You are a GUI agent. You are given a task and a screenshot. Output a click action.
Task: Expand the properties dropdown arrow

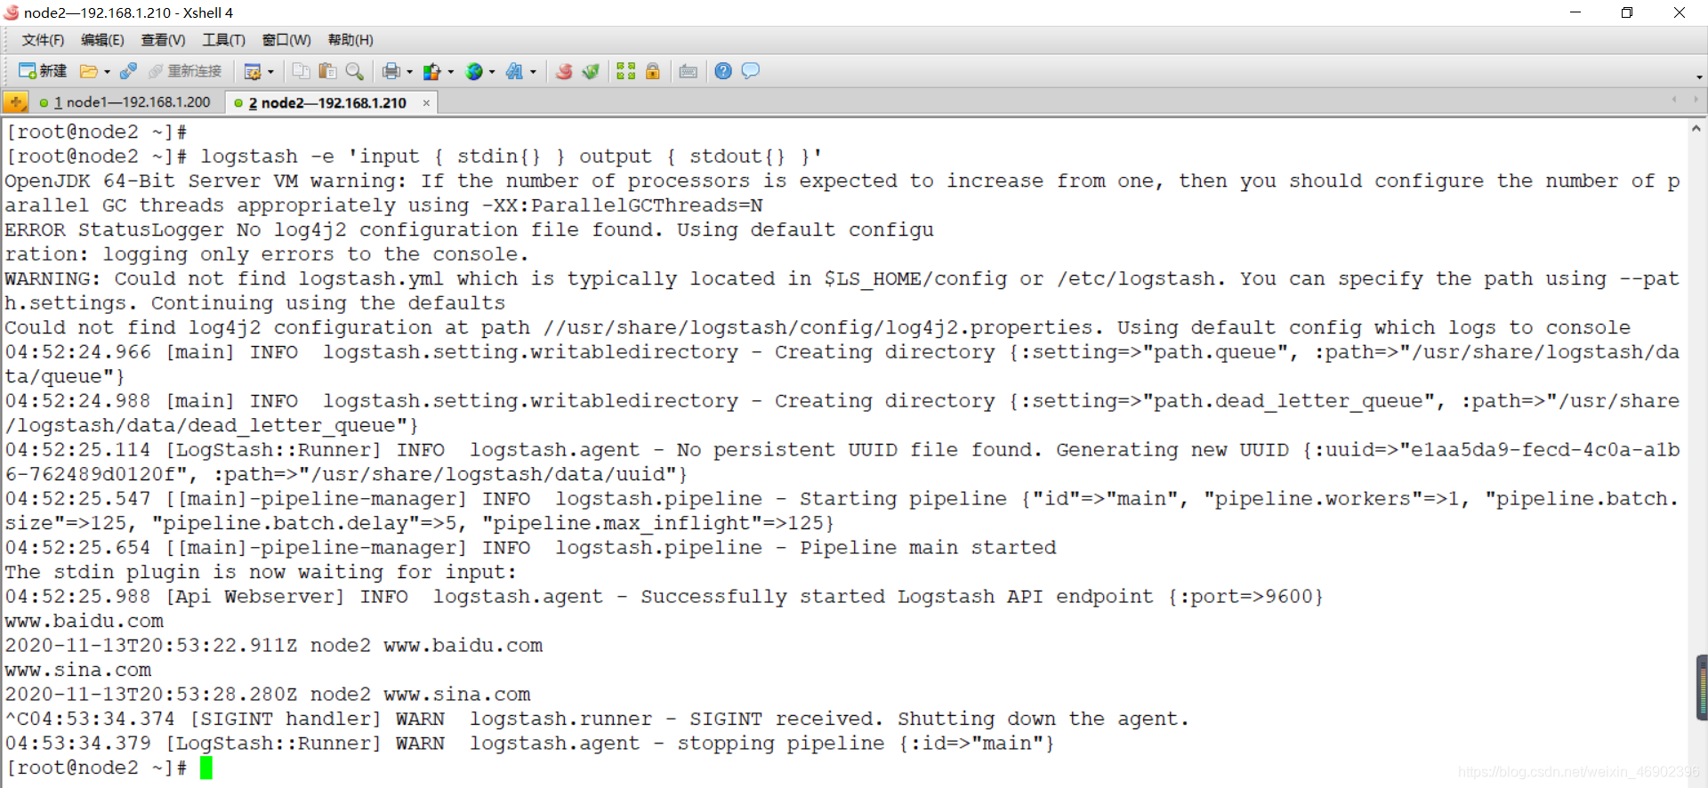270,72
